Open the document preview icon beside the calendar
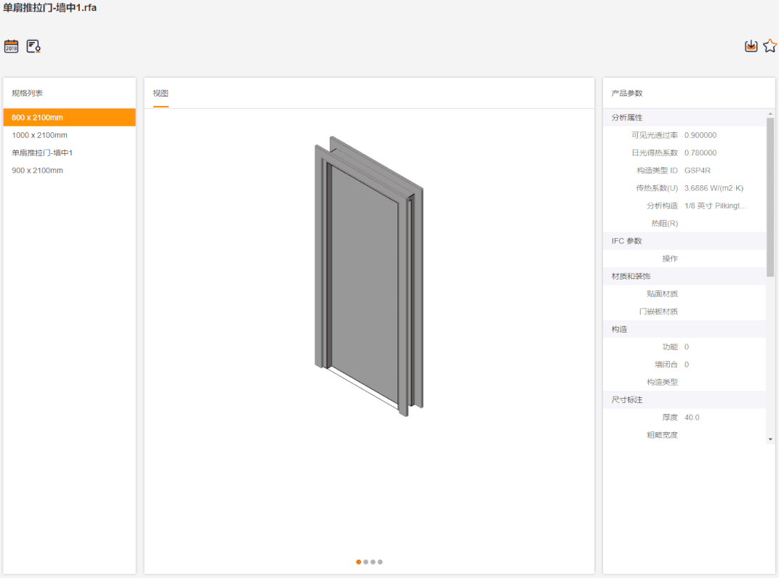The height and width of the screenshot is (581, 784). [x=33, y=46]
